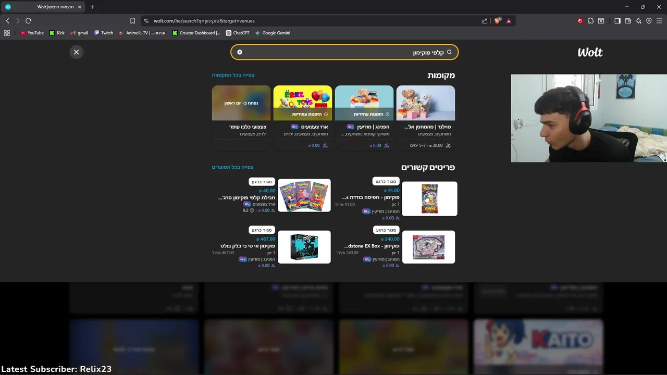
Task: Open the Pokemon ETB Black Bolt image
Action: click(304, 247)
